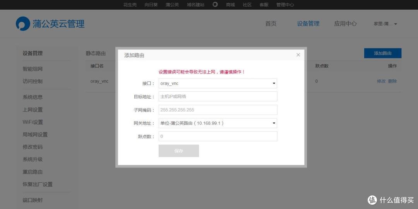The image size is (418, 209).
Task: Select 上网设置 in sidebar
Action: (x=33, y=110)
